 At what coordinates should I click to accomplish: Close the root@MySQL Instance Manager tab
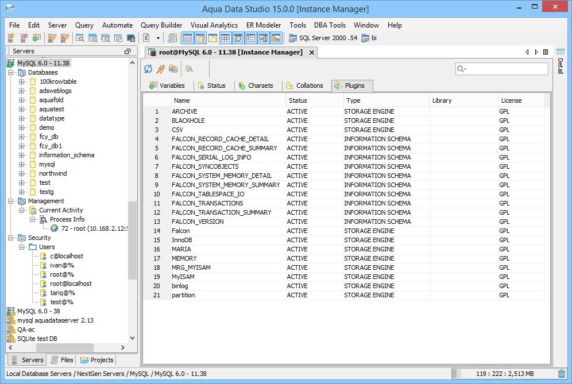(312, 52)
